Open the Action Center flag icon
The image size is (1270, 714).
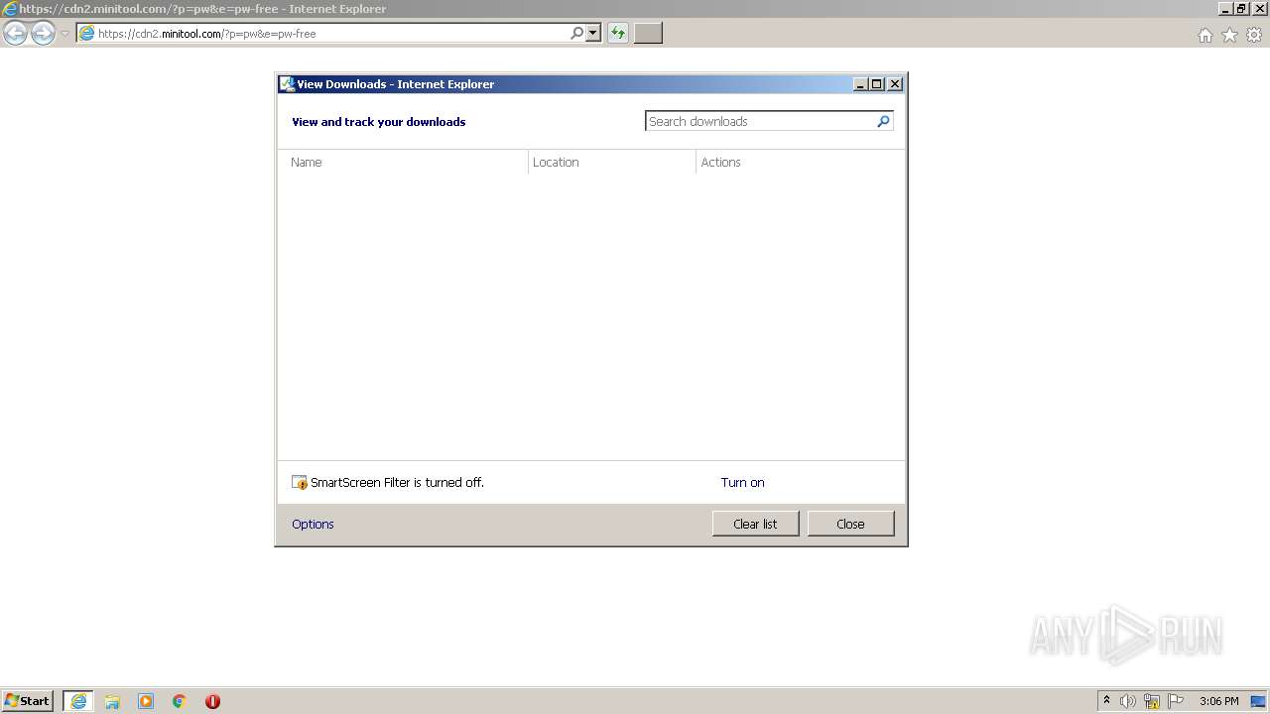pyautogui.click(x=1176, y=701)
